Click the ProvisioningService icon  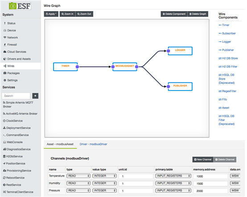tap(4, 171)
